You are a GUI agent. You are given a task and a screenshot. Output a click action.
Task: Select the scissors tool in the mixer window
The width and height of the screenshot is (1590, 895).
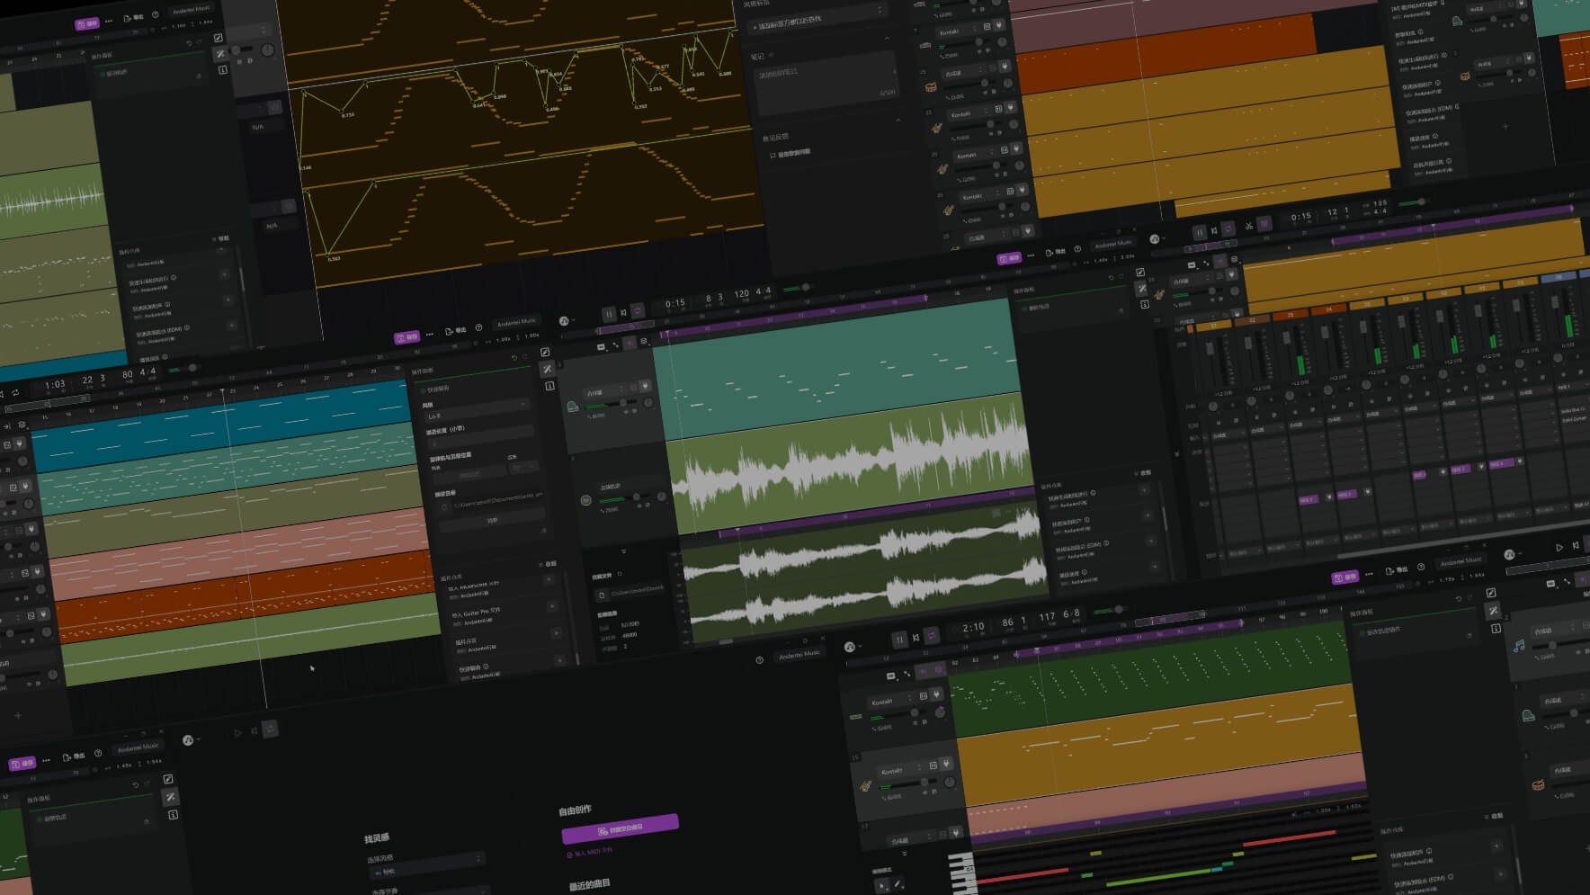coord(1248,227)
